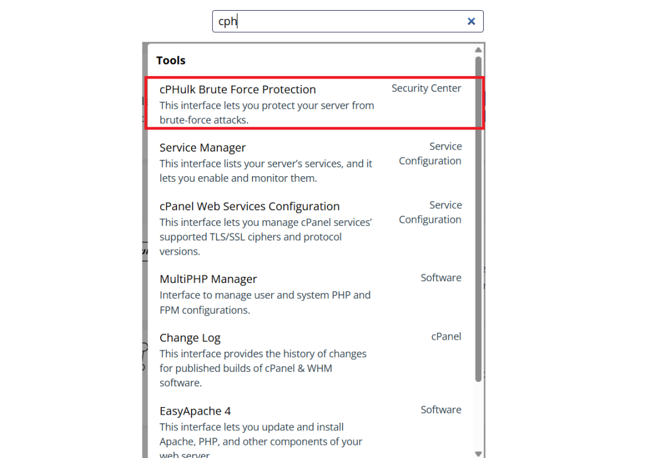The width and height of the screenshot is (645, 458).
Task: Click the TLS/SSL ciphers description text
Action: tap(265, 237)
